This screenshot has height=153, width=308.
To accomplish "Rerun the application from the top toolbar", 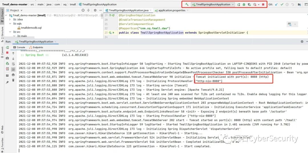I will click(x=238, y=5).
